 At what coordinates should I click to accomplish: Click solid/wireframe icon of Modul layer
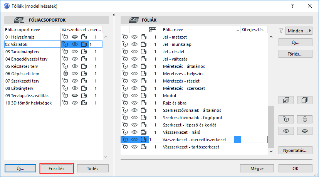pyautogui.click(x=144, y=96)
